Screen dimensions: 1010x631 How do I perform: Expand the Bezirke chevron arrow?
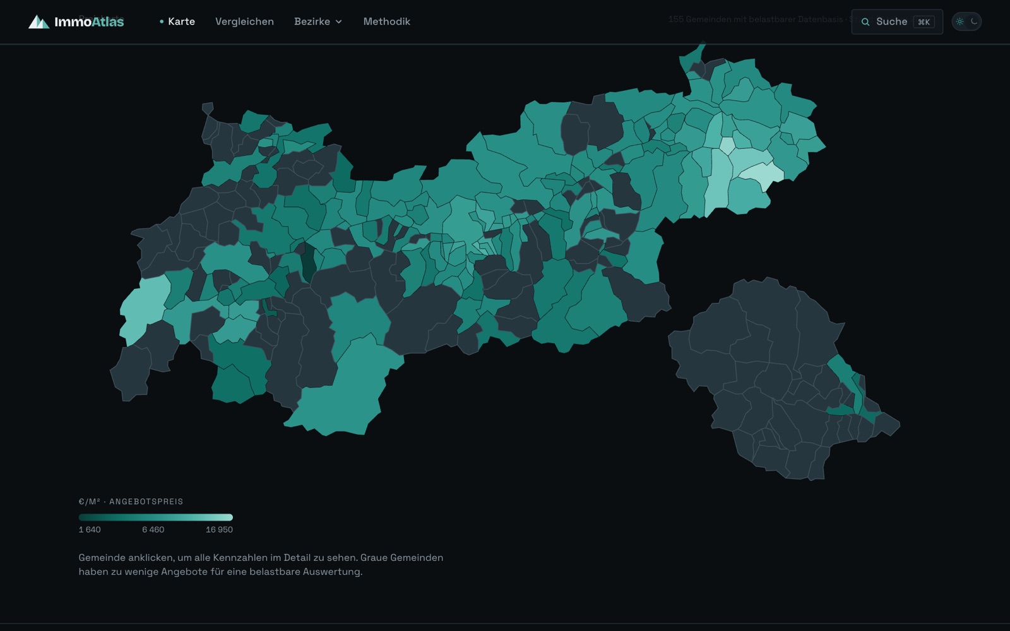pyautogui.click(x=338, y=21)
